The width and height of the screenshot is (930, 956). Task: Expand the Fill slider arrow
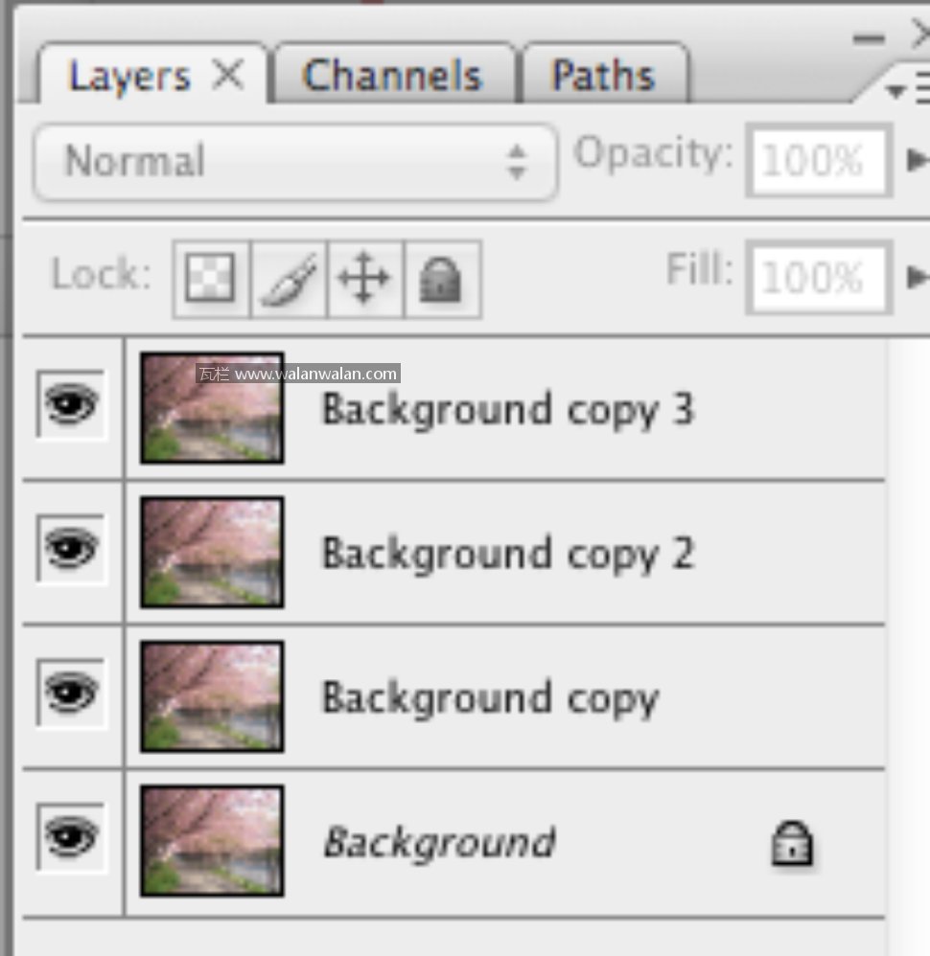pos(917,277)
